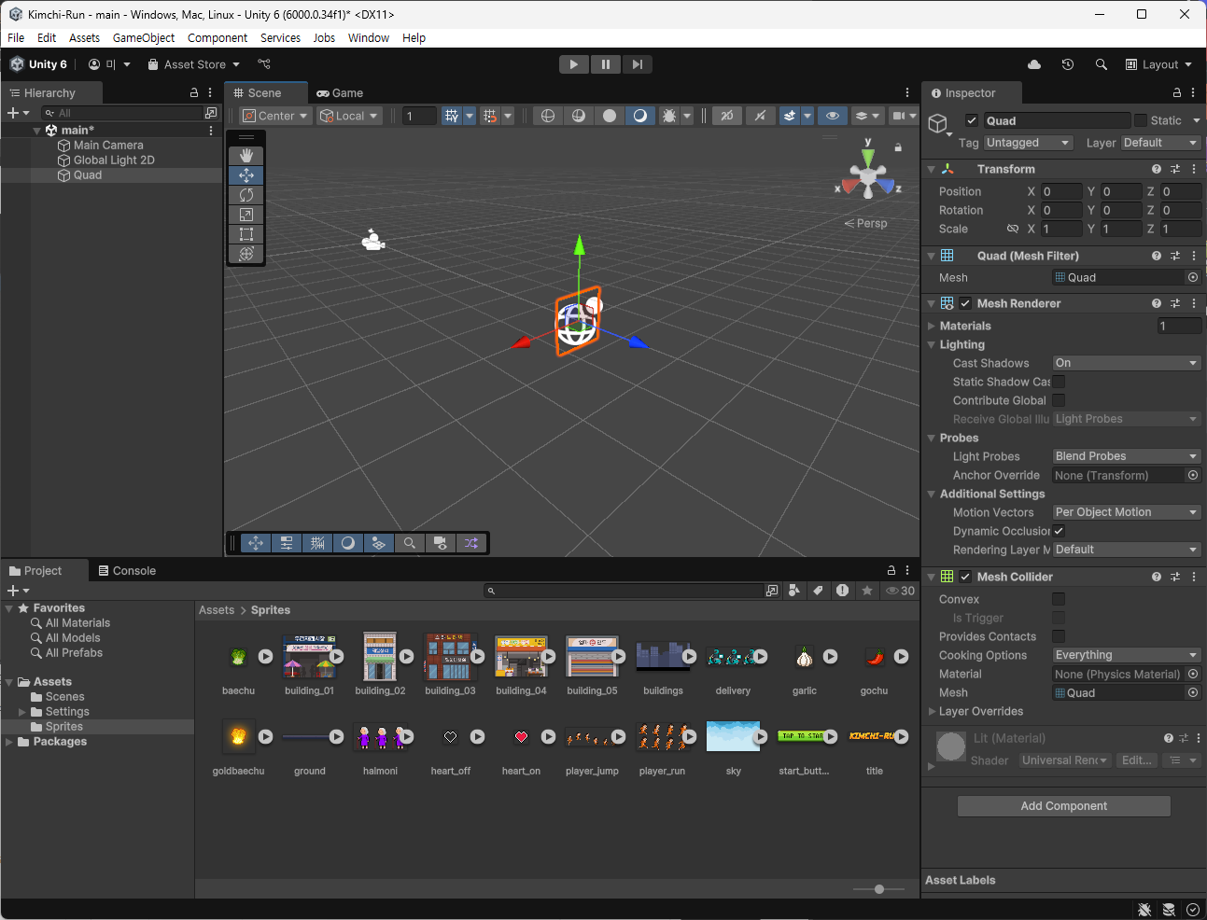The image size is (1207, 920).
Task: Open the Undo History icon
Action: [x=1068, y=64]
